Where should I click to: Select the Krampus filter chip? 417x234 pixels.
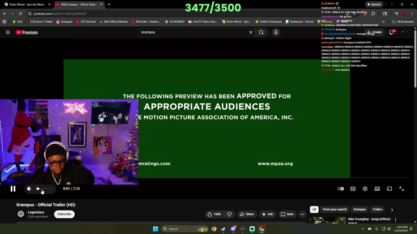(360, 209)
